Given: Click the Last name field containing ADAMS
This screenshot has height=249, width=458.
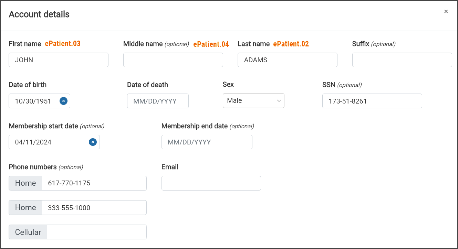Looking at the screenshot, I should [287, 60].
